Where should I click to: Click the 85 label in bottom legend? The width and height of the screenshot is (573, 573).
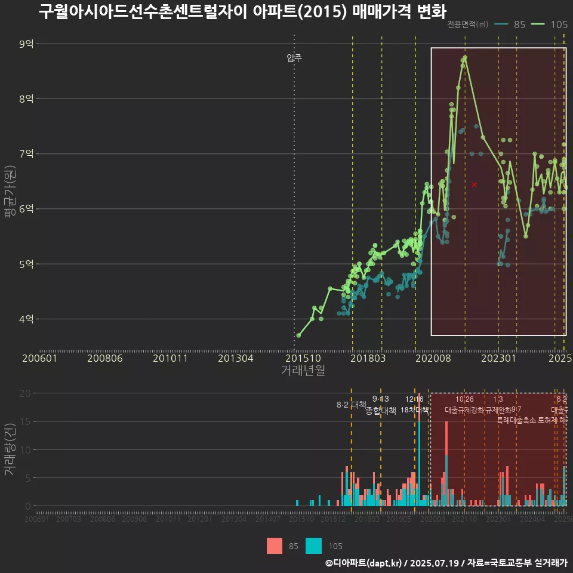294,546
